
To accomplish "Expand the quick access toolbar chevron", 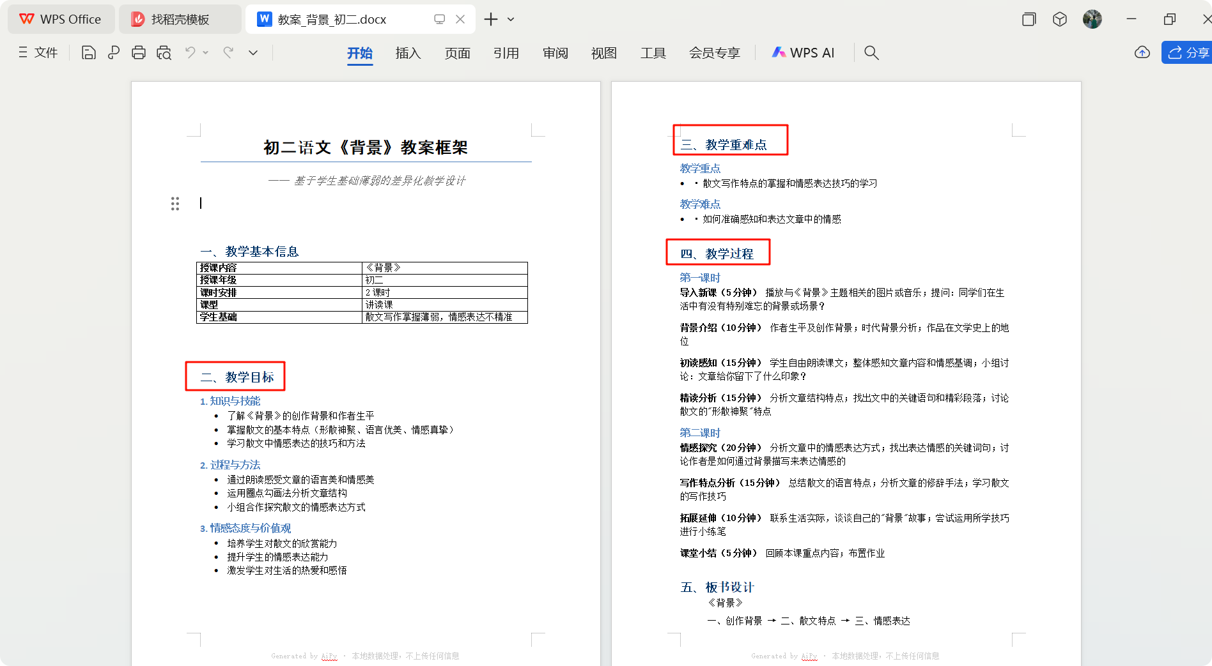I will click(x=253, y=52).
